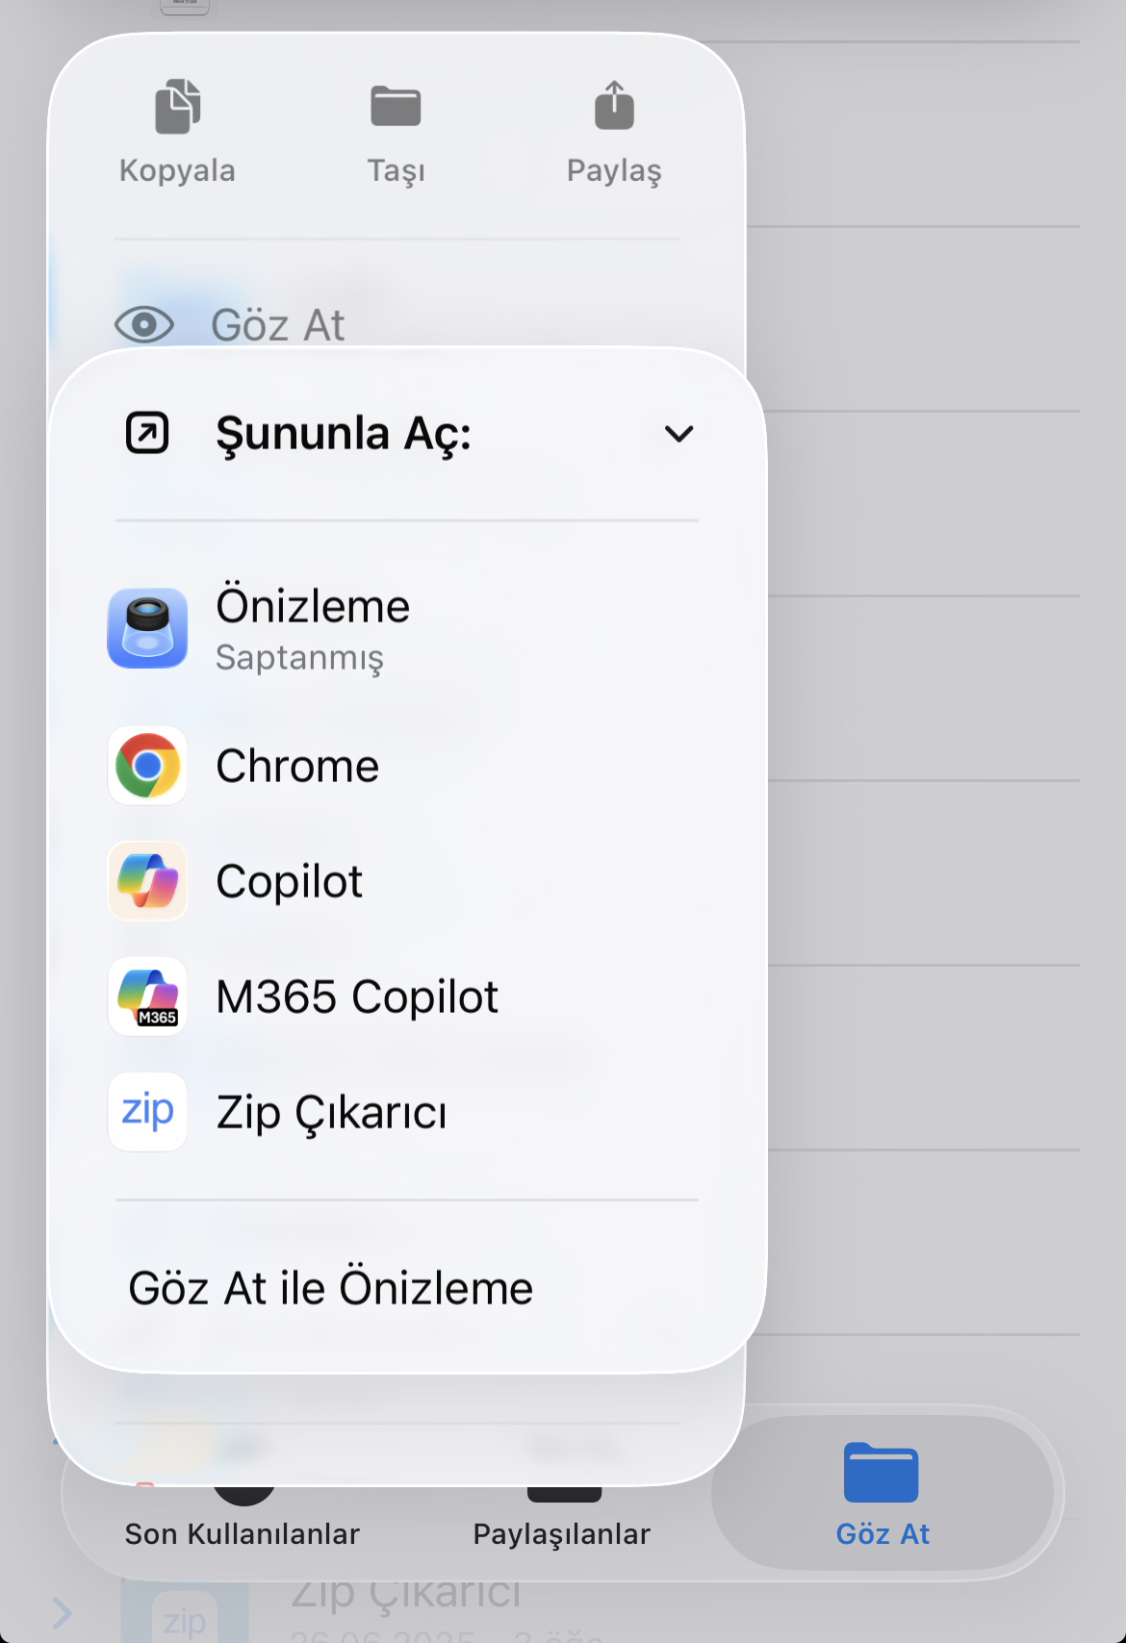1126x1643 pixels.
Task: Tap the Taşı folder icon
Action: [396, 106]
